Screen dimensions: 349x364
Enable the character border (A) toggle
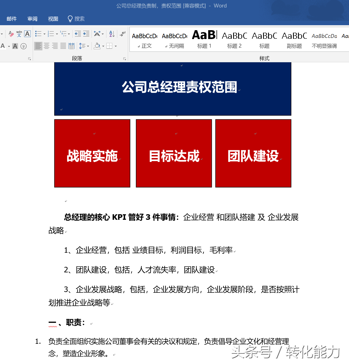(27, 33)
